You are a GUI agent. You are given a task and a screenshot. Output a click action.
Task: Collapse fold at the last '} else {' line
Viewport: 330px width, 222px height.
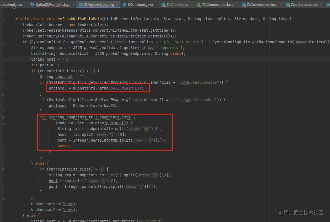pyautogui.click(x=3, y=215)
